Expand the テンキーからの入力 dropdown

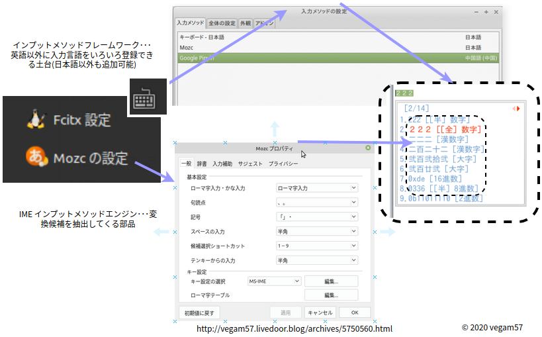(x=317, y=260)
